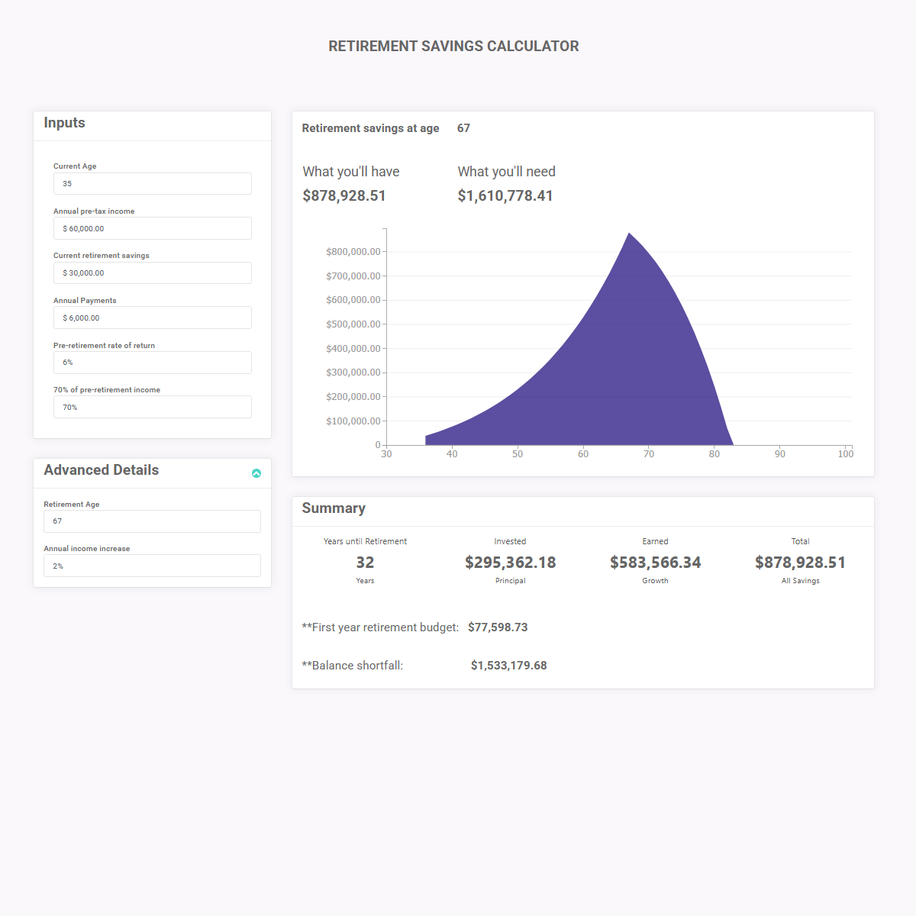Select the Balance shortfall amount $1,533,179.68
The height and width of the screenshot is (916, 916).
click(509, 665)
